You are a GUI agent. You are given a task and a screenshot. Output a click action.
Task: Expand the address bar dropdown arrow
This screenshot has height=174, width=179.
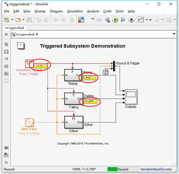[174, 34]
